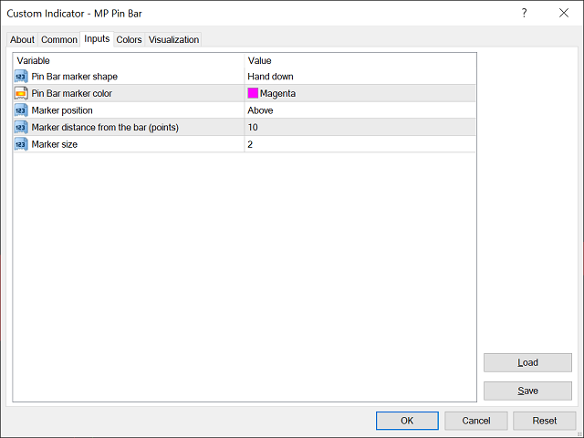
Task: Click the color icon beside Pin Bar marker color
Action: (x=21, y=93)
